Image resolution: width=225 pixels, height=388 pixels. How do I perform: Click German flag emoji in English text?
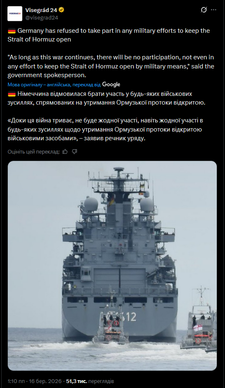[x=12, y=31]
